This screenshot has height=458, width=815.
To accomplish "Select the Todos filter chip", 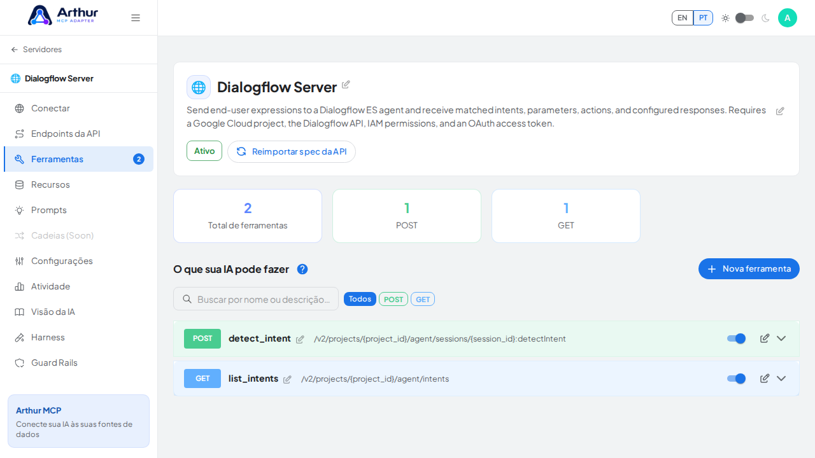I will point(360,299).
